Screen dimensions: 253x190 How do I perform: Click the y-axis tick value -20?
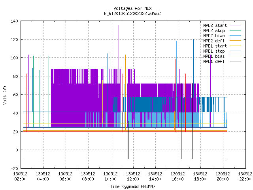click(14, 169)
